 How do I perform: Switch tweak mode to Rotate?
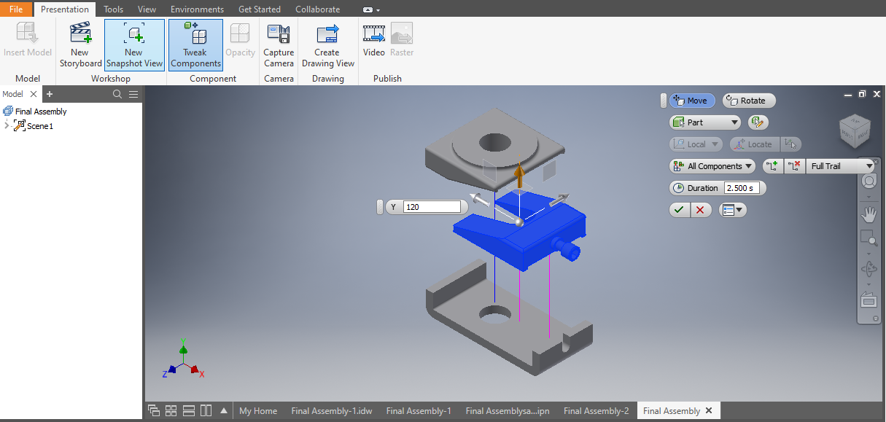[x=748, y=100]
